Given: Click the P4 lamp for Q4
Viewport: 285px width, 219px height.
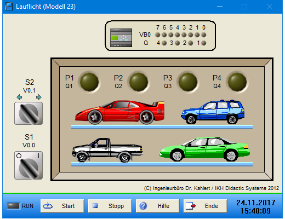Looking at the screenshot, I should click(x=237, y=82).
